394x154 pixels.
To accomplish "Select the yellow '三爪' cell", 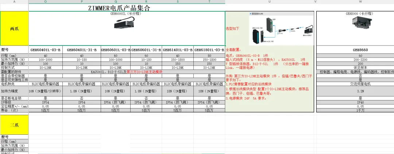I will pos(14,125).
